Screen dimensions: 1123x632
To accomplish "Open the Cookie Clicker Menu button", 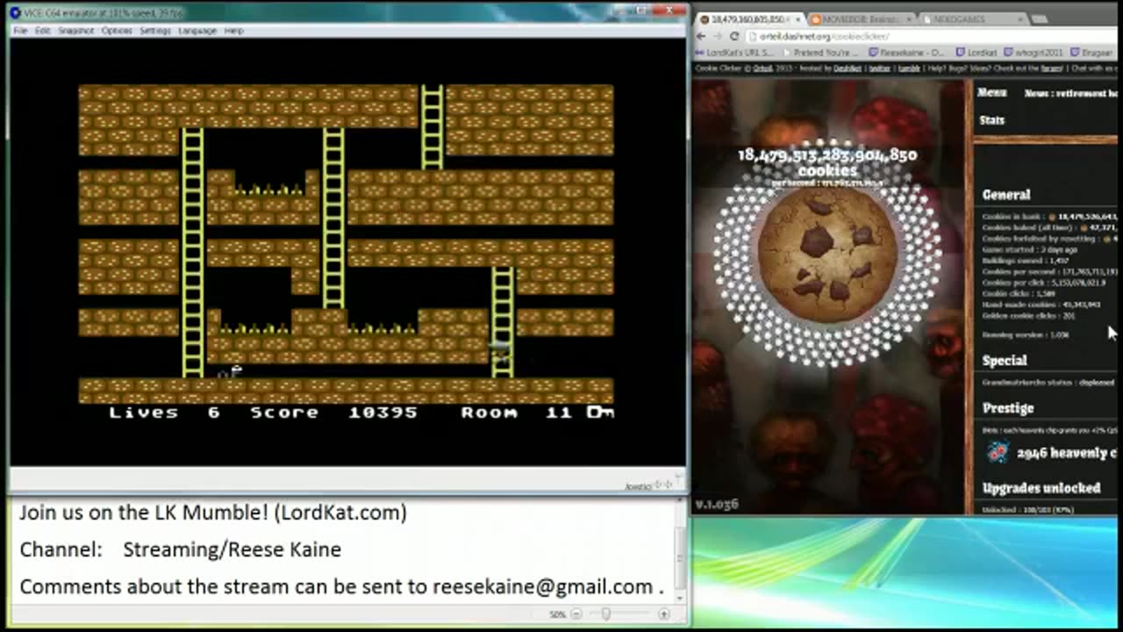I will 992,92.
